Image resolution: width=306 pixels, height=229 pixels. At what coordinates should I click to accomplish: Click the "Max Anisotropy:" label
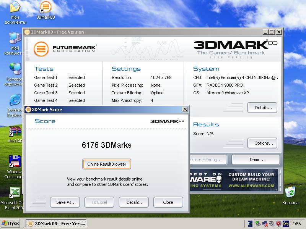pos(127,100)
